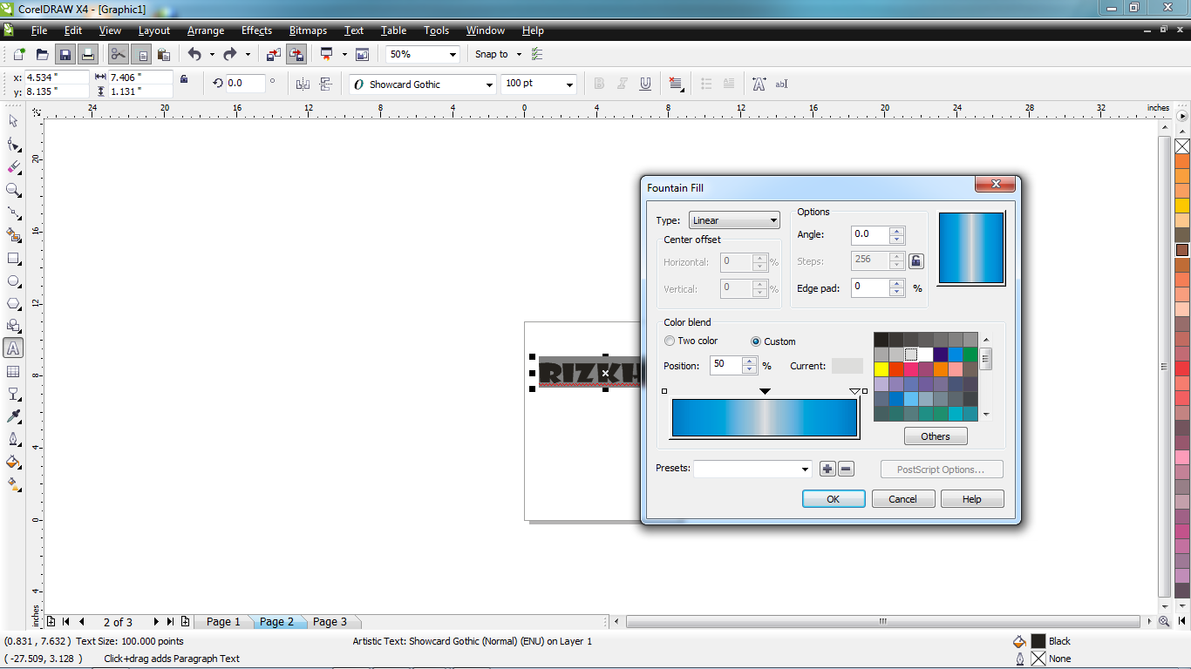Pick the green swatch in dialog palette
This screenshot has height=669, width=1191.
(x=970, y=355)
